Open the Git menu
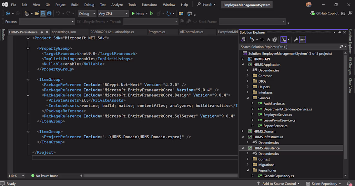Viewport: 355px width, 186px height. click(x=47, y=5)
